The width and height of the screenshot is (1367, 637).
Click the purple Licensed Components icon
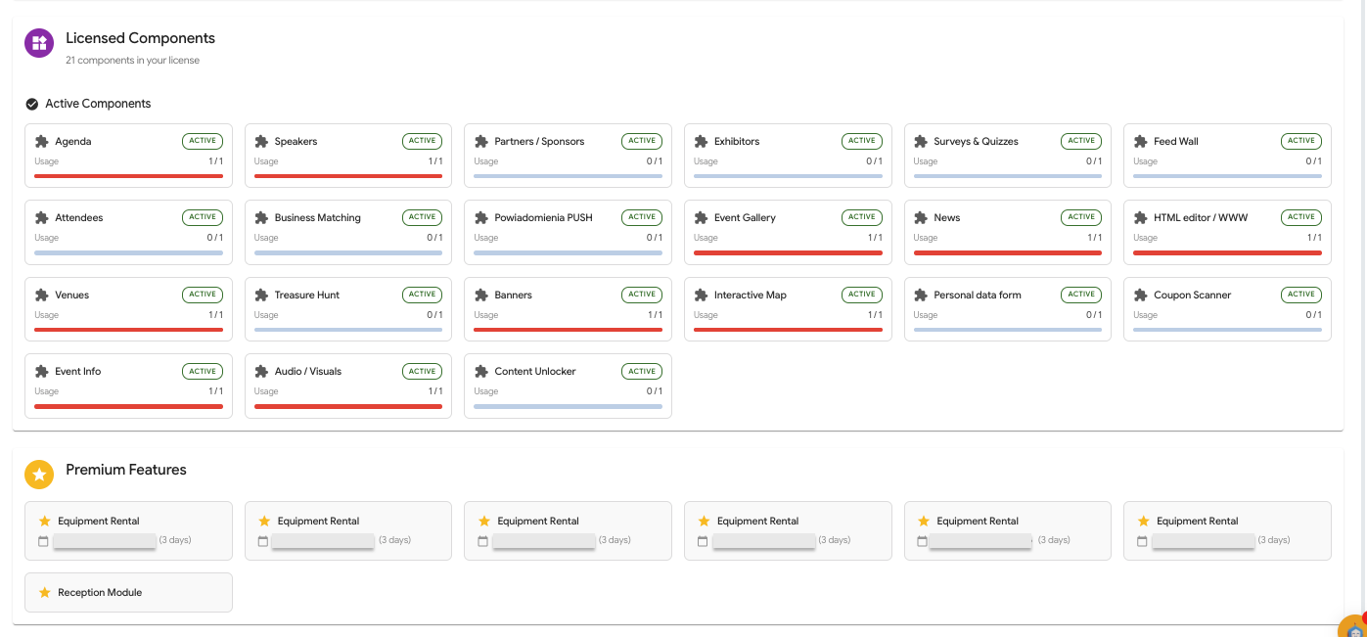[x=39, y=43]
